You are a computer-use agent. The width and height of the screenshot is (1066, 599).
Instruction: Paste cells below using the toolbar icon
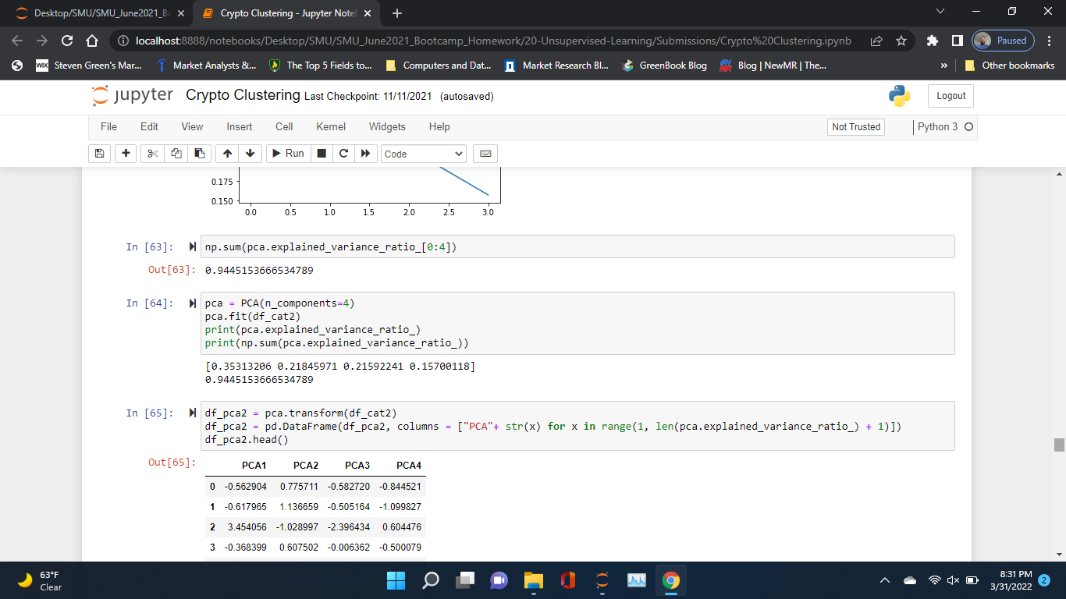click(x=200, y=154)
